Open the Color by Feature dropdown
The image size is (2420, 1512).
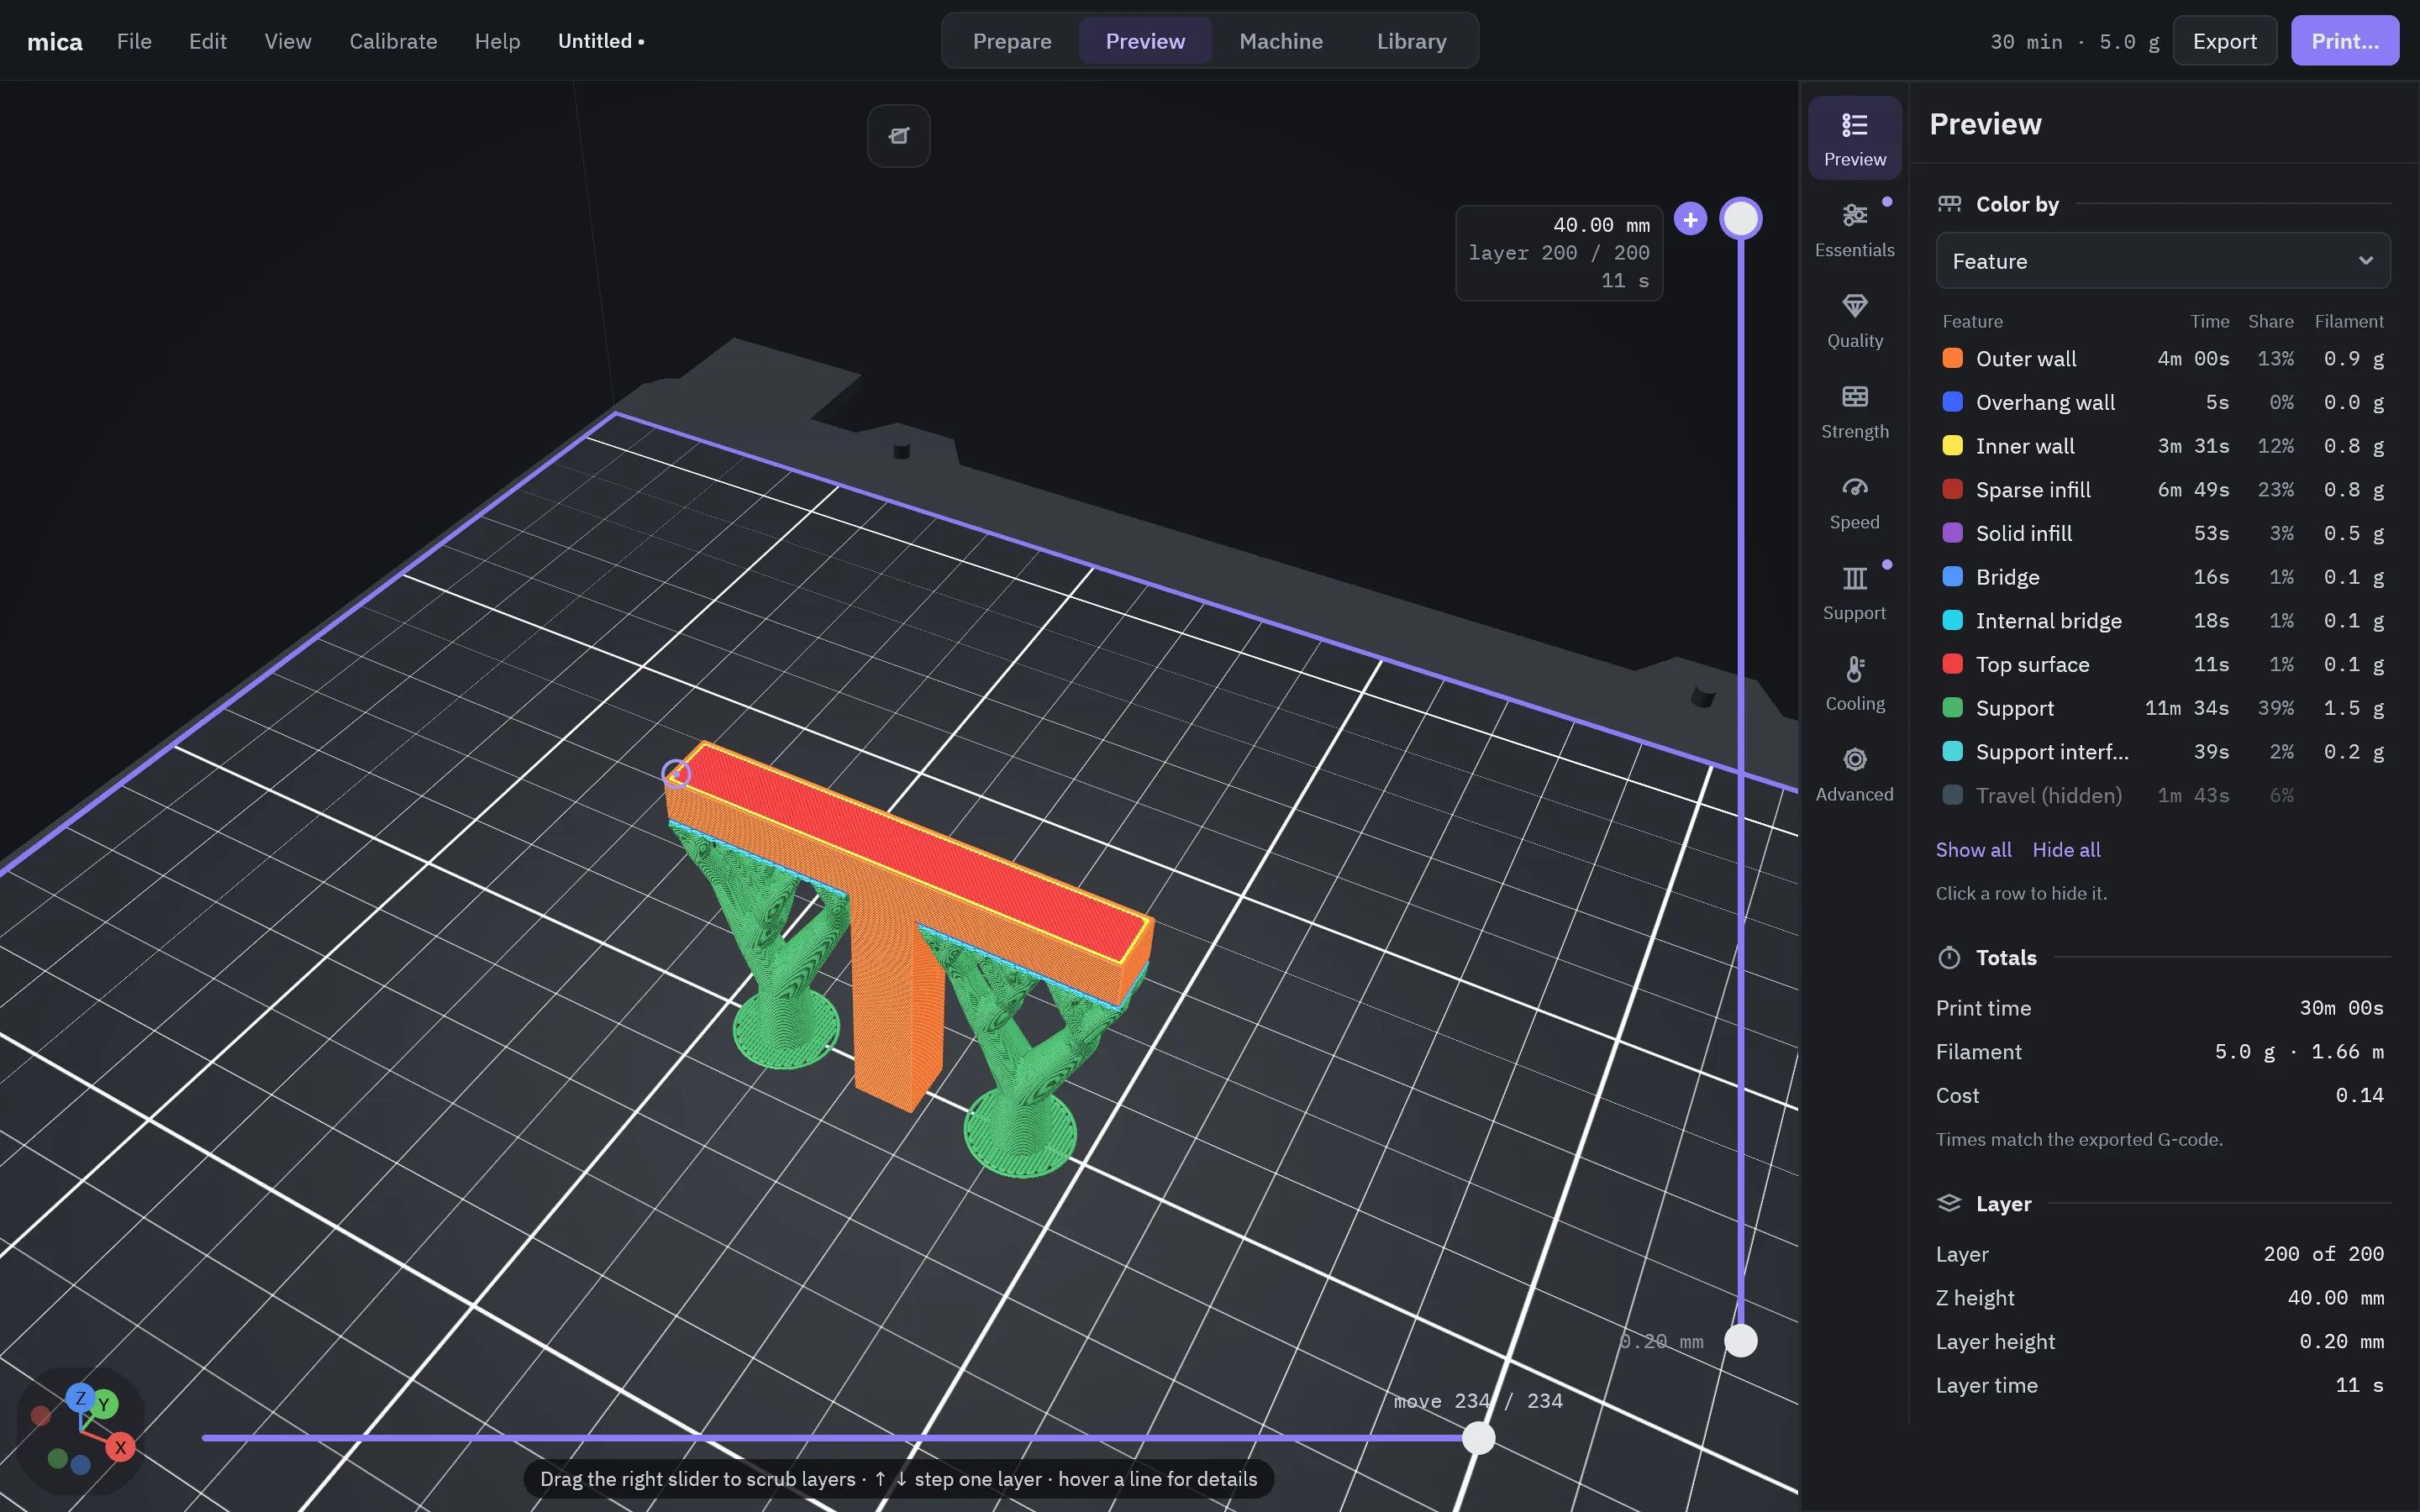tap(2163, 261)
